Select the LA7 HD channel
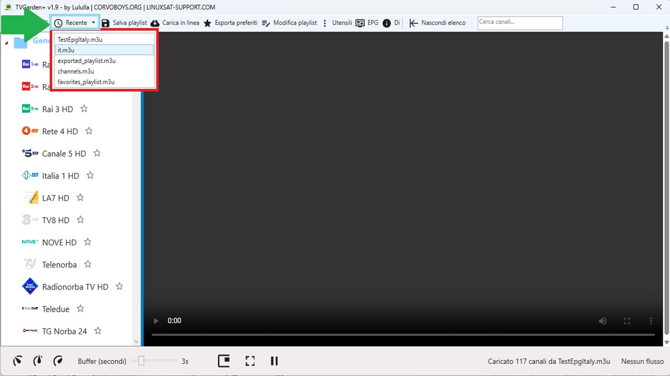Viewport: 670px width, 376px height. pos(55,198)
